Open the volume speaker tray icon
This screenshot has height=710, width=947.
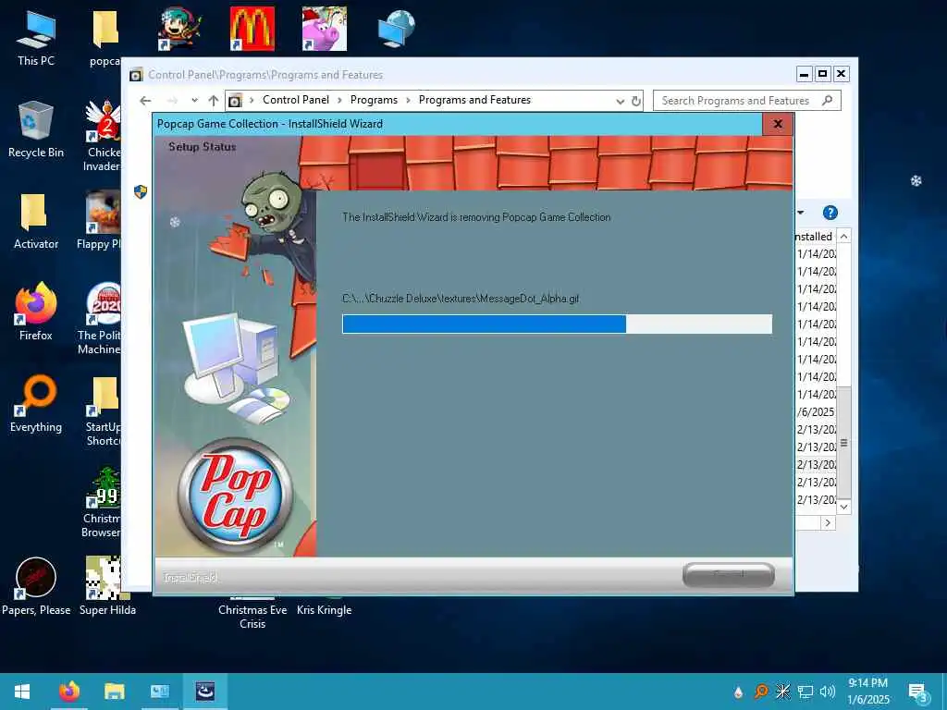click(x=828, y=692)
